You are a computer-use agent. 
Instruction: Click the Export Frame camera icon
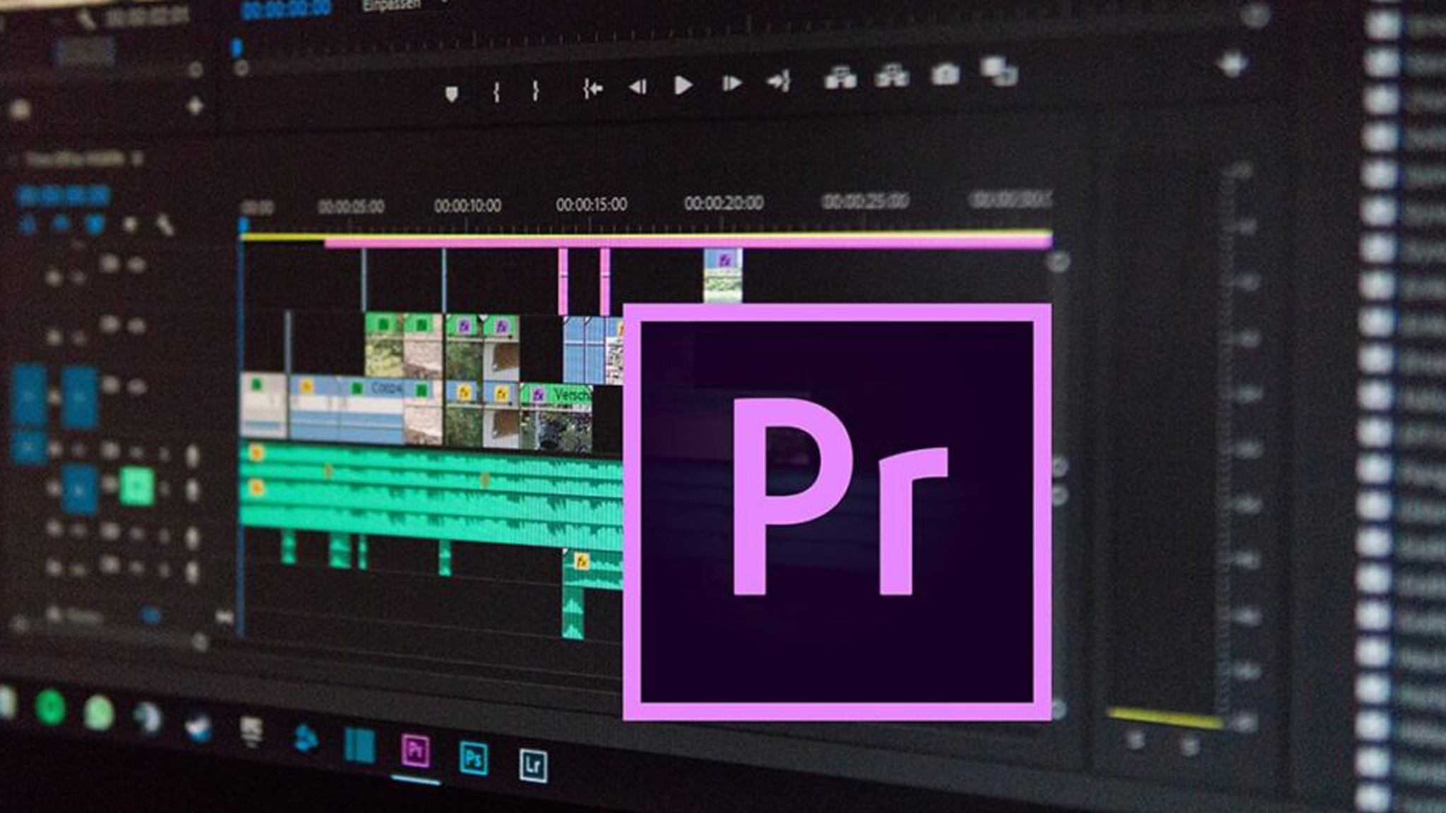click(x=945, y=74)
